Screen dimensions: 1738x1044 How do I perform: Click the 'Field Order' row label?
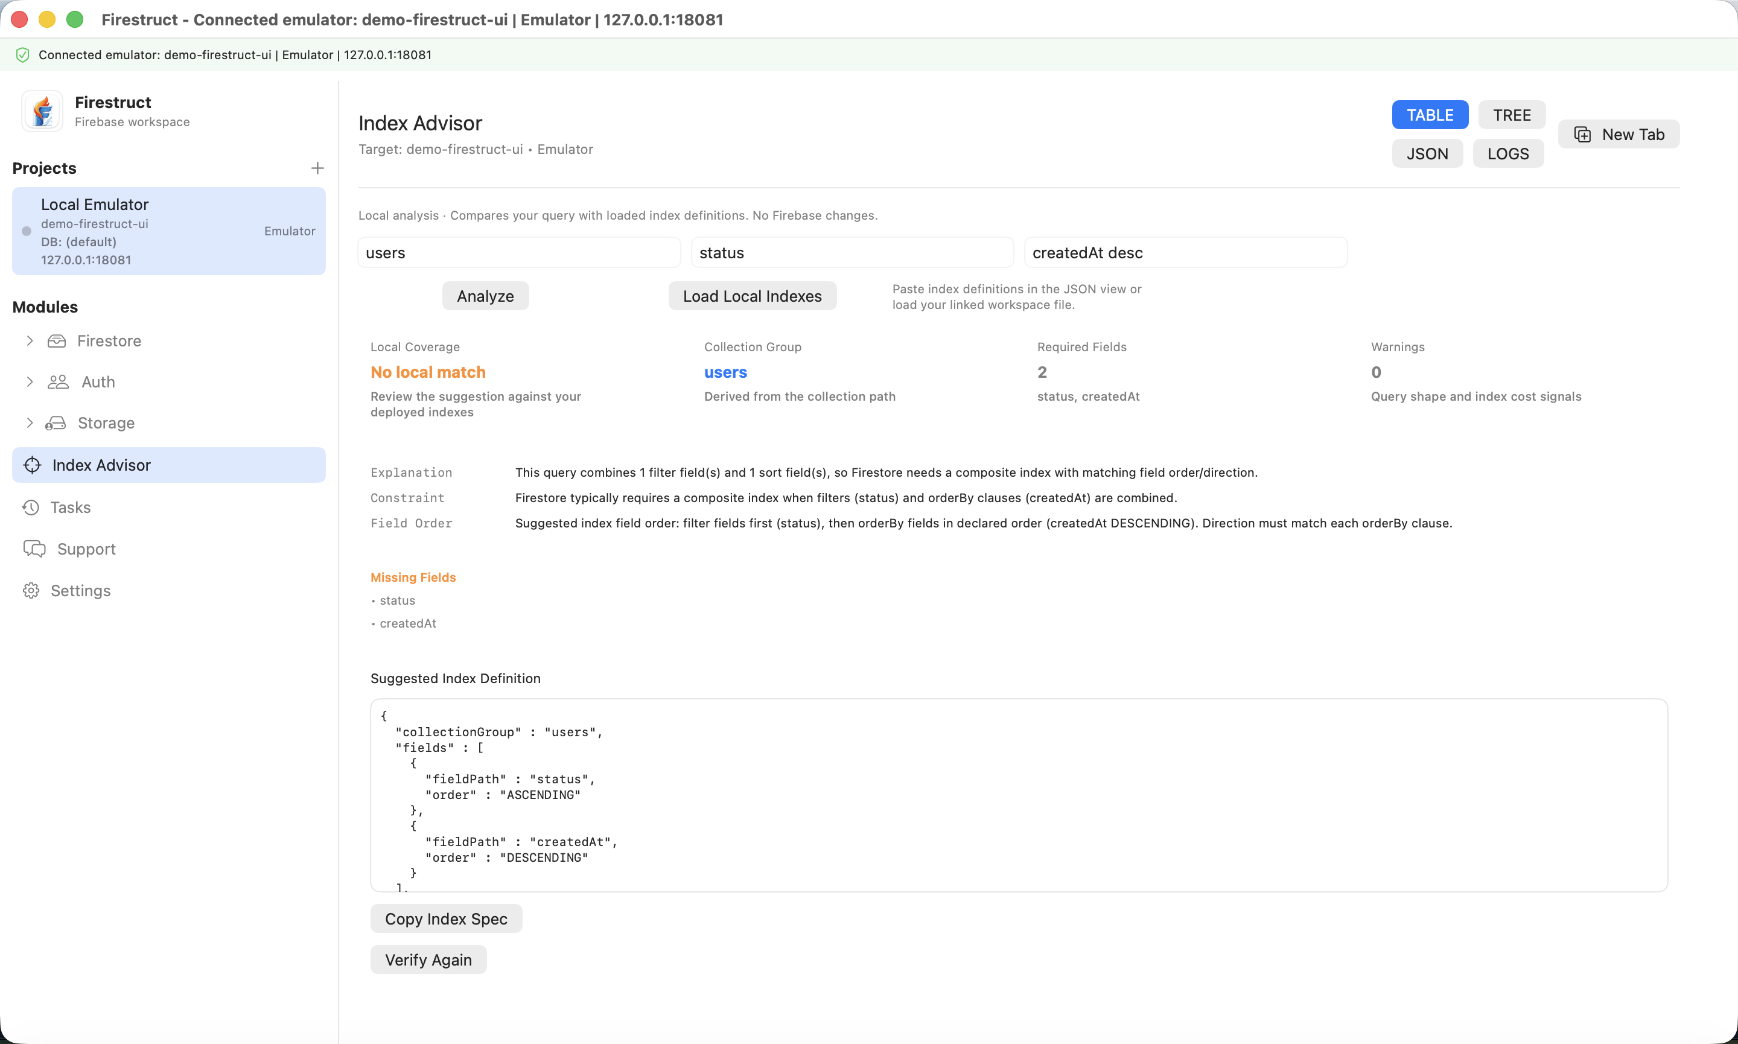tap(412, 523)
